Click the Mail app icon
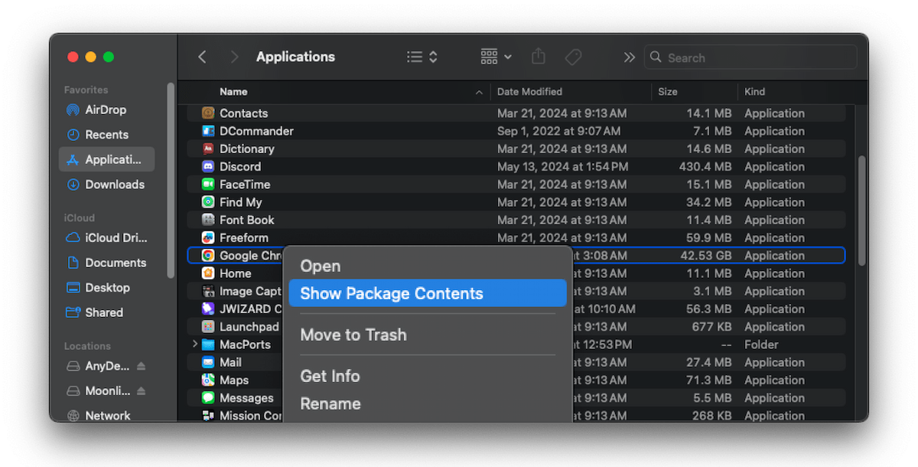918x467 pixels. [x=208, y=362]
